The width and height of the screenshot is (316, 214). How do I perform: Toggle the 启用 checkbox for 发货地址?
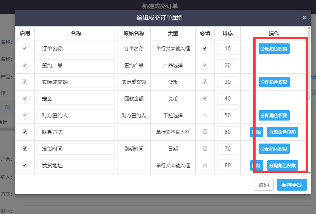25,165
